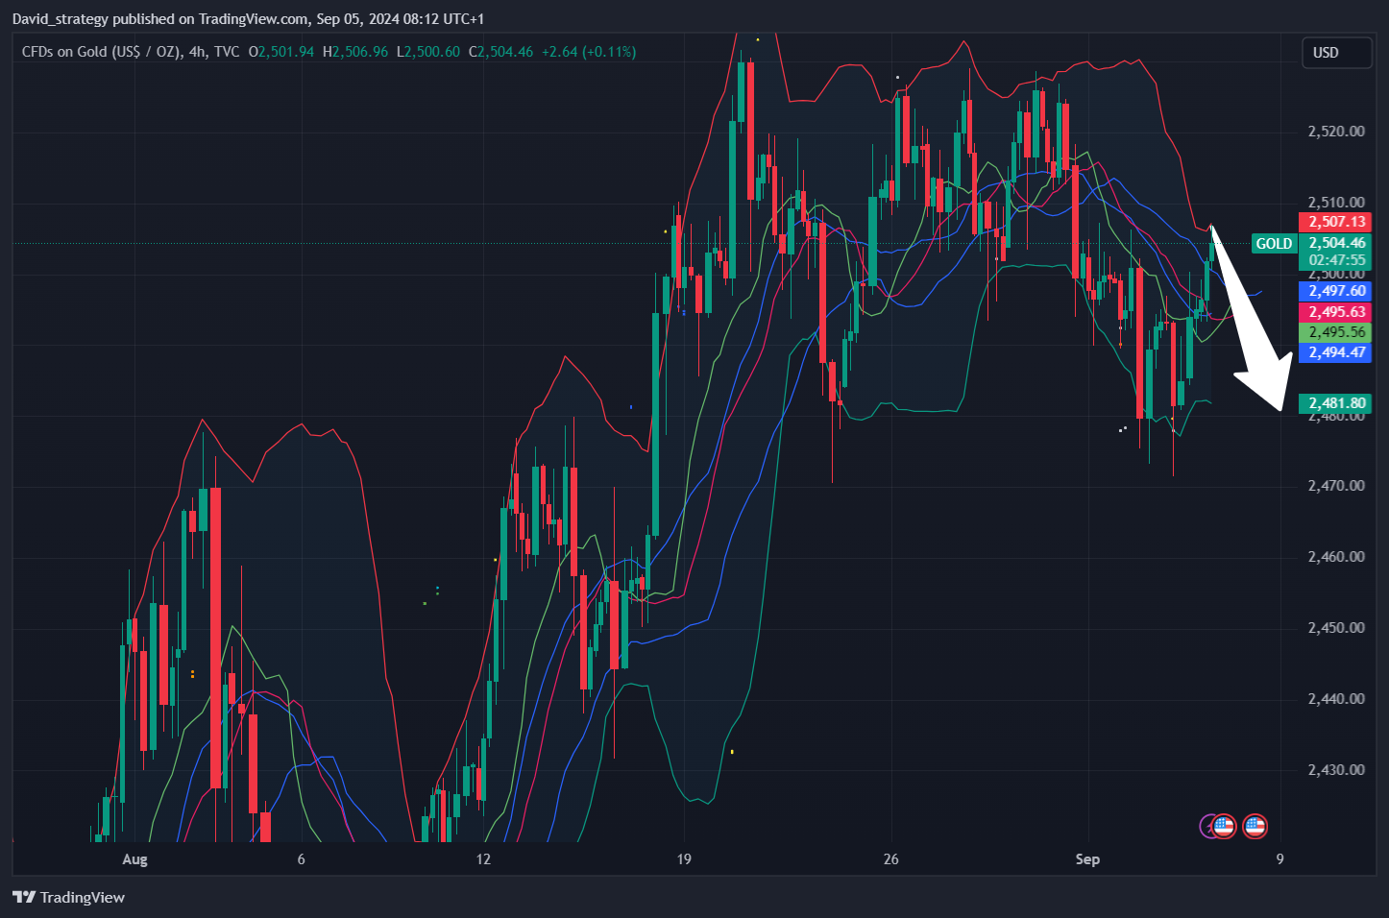
Task: Select the blue 2,497.60 indicator label
Action: [1335, 291]
